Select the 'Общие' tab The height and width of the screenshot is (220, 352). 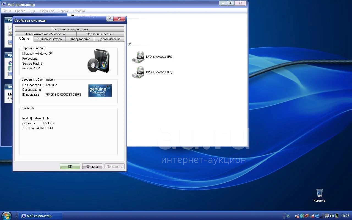click(x=24, y=39)
